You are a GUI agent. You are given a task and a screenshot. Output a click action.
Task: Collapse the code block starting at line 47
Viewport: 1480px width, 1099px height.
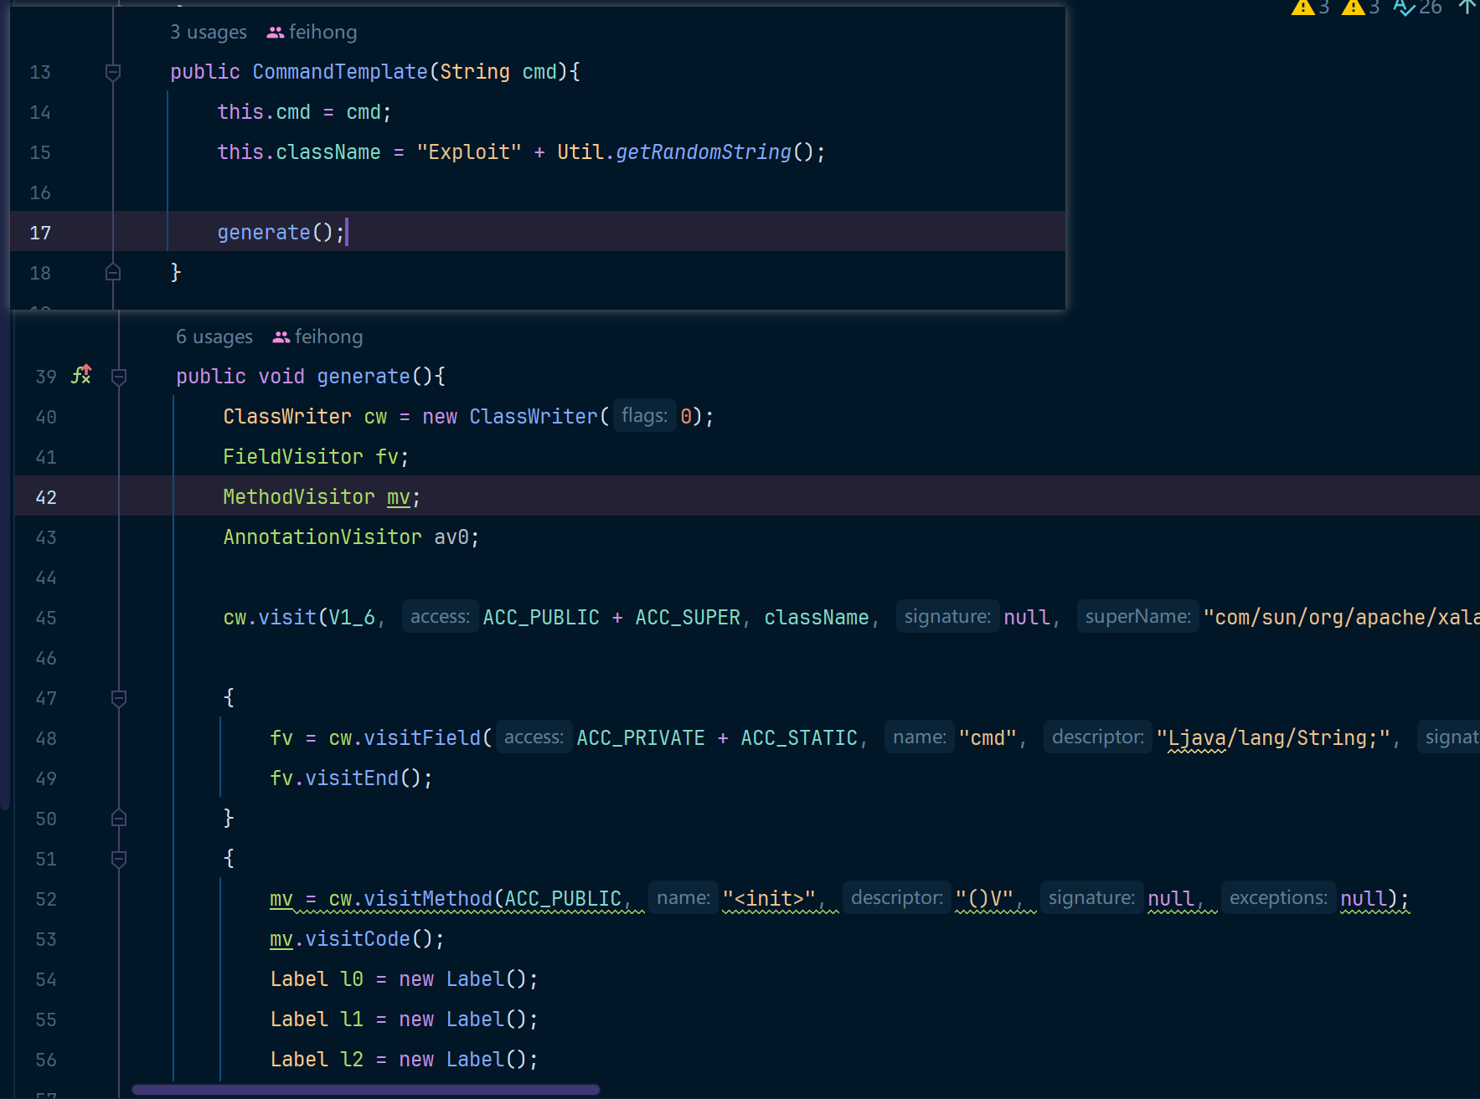[x=119, y=698]
